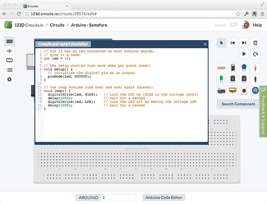Open the Help link in header
Screen dimensions: 267x204
point(257,25)
